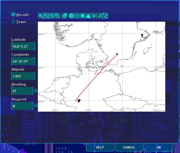Confirm with the OK button

(x=159, y=147)
